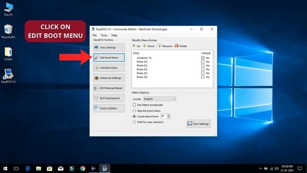
Task: Open File Explorer from taskbar
Action: 38,169
